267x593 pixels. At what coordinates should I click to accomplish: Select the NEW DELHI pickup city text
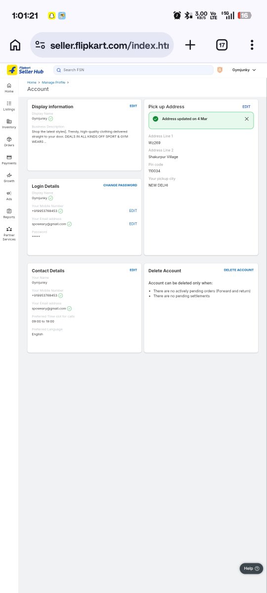click(x=158, y=185)
